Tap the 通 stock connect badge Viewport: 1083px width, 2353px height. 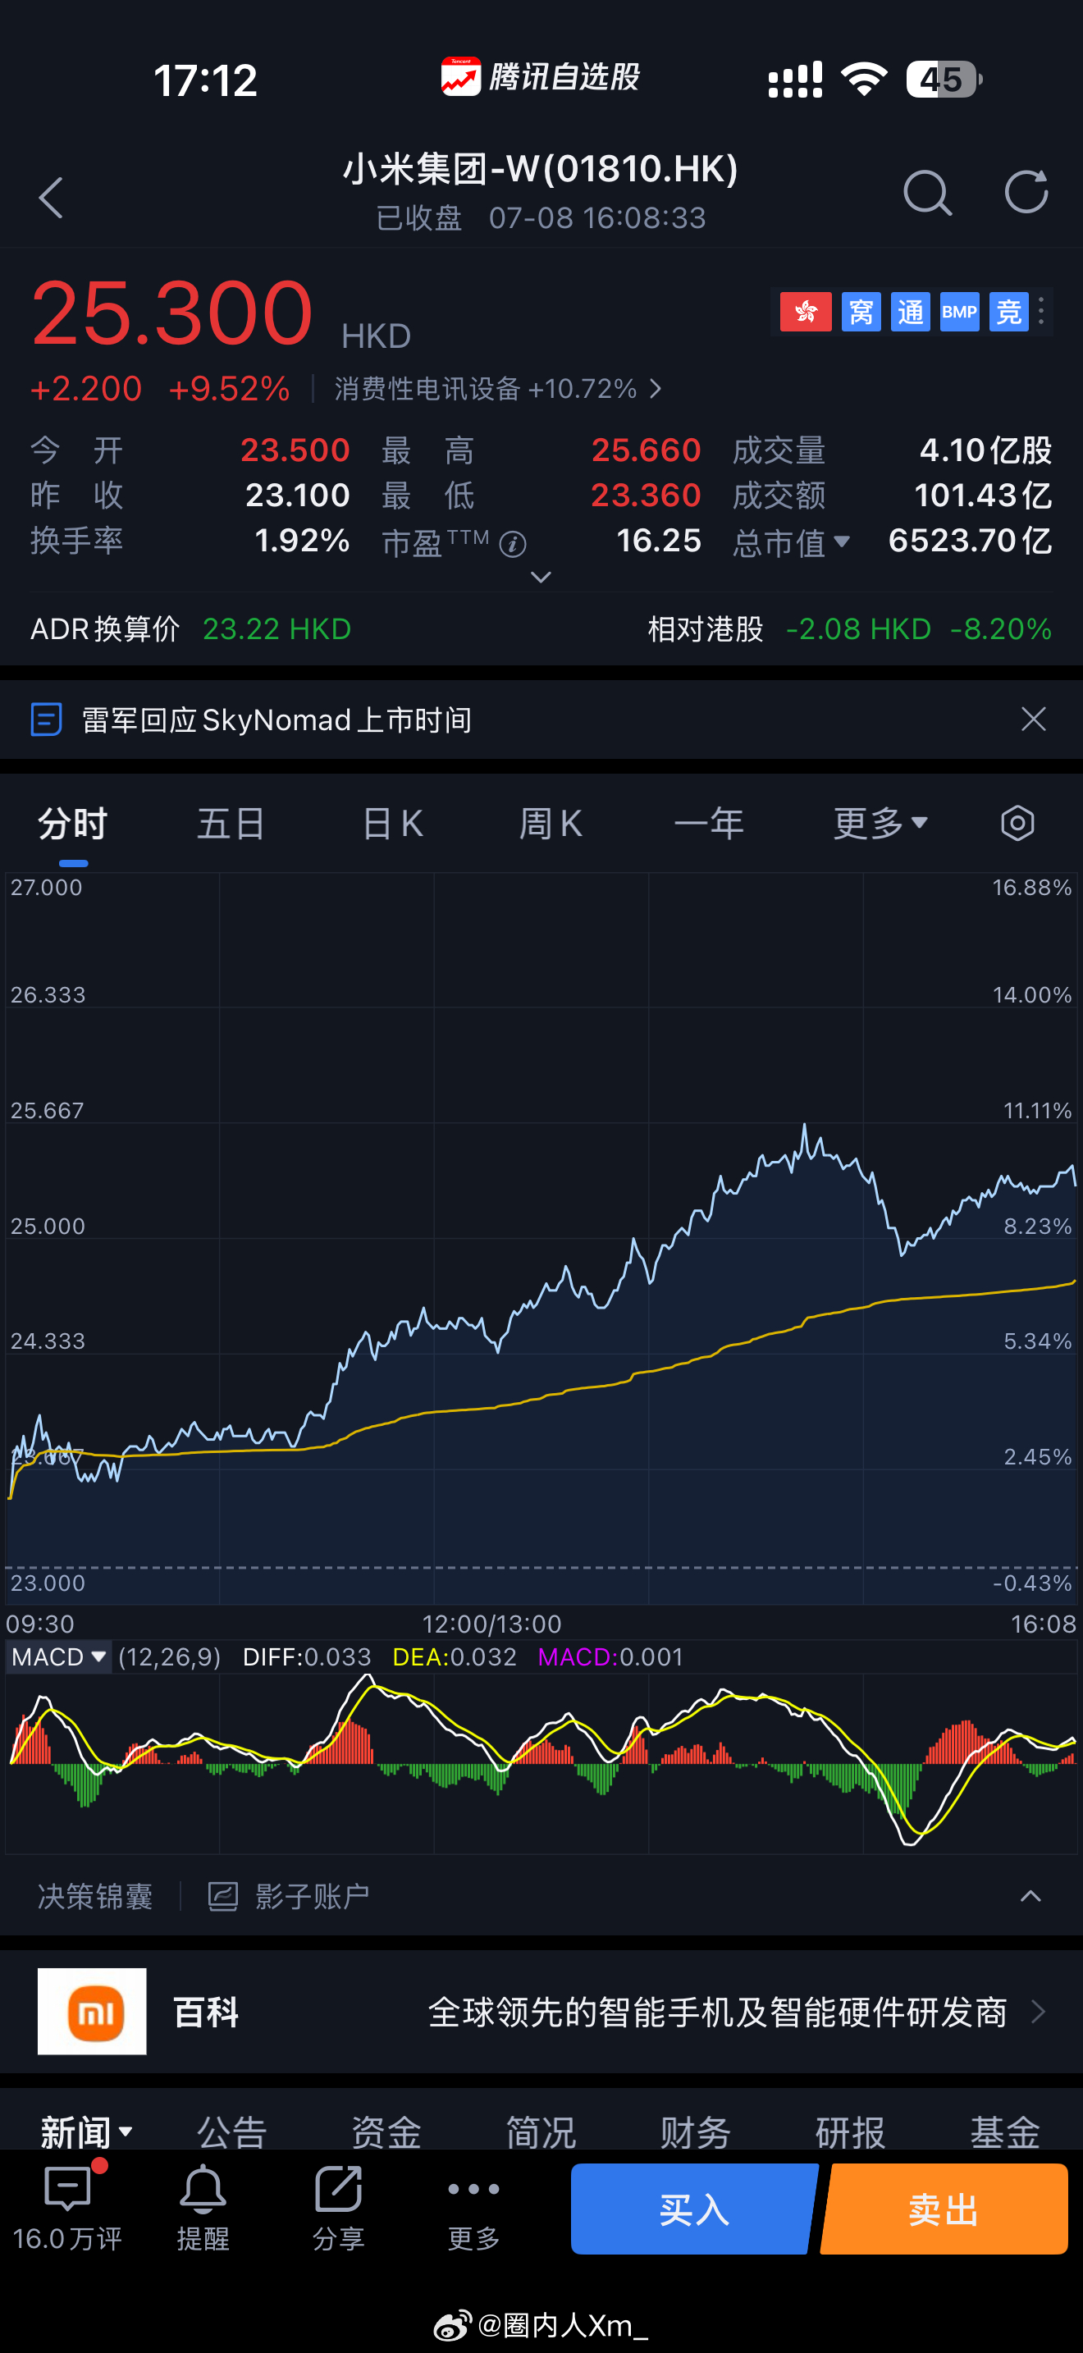click(x=911, y=313)
